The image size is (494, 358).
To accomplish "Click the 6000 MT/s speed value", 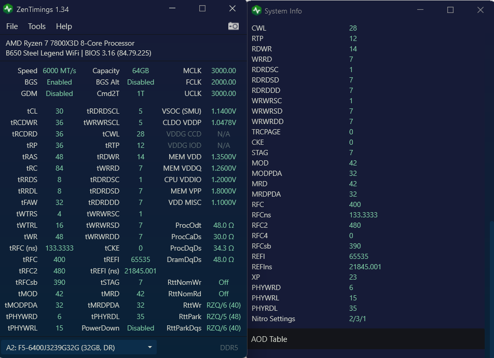I will (59, 71).
